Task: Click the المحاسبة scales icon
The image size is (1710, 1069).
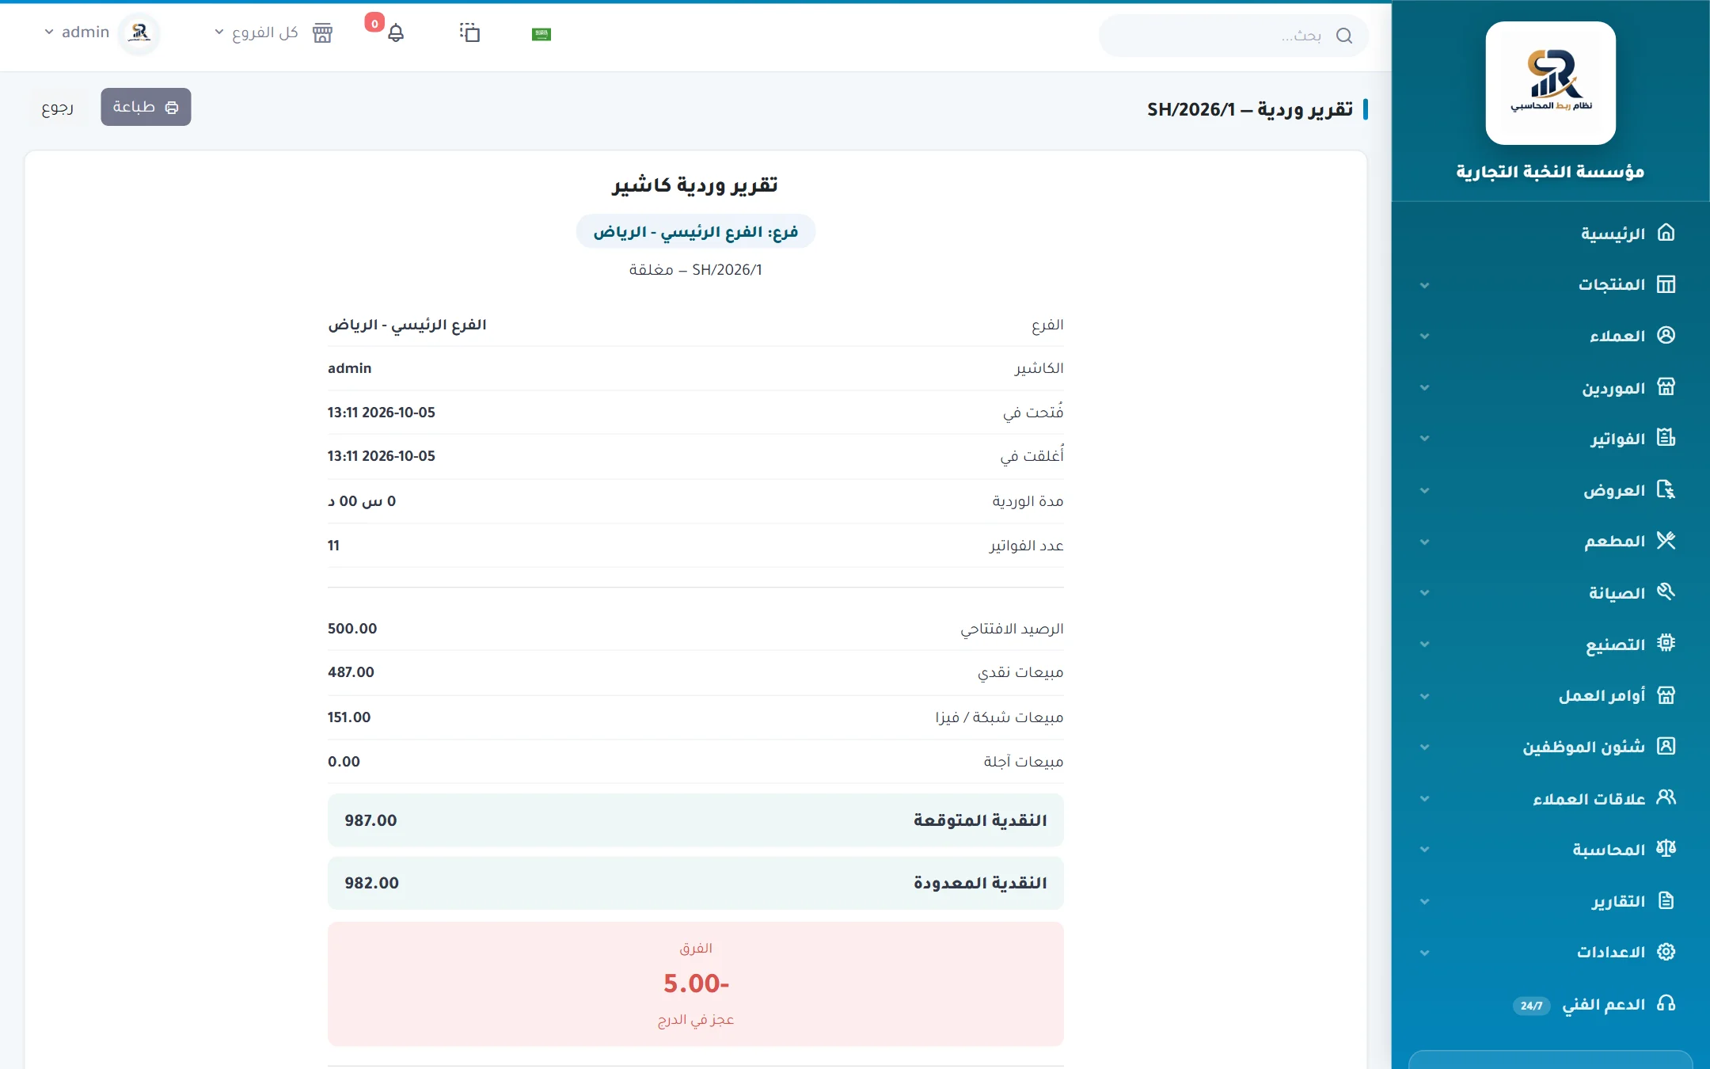Action: click(1666, 849)
